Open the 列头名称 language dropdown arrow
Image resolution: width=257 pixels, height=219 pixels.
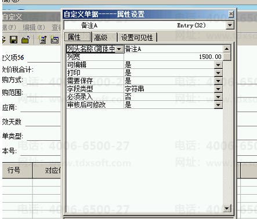point(120,49)
